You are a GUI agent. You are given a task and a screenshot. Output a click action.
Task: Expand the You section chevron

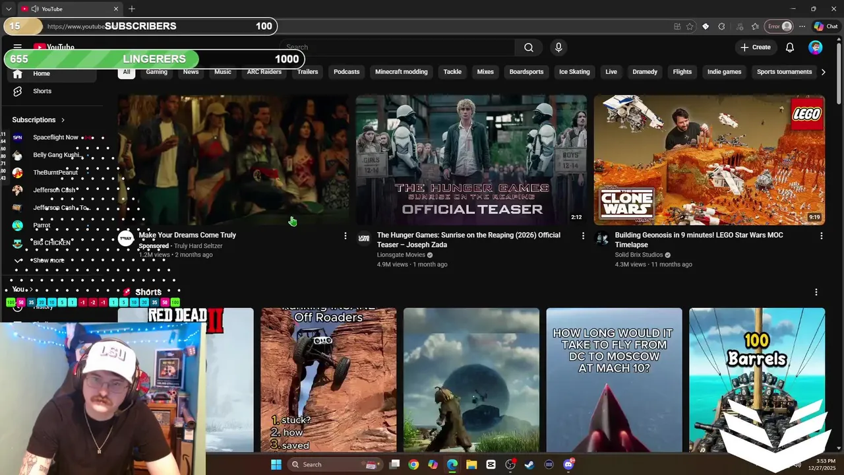tap(31, 290)
